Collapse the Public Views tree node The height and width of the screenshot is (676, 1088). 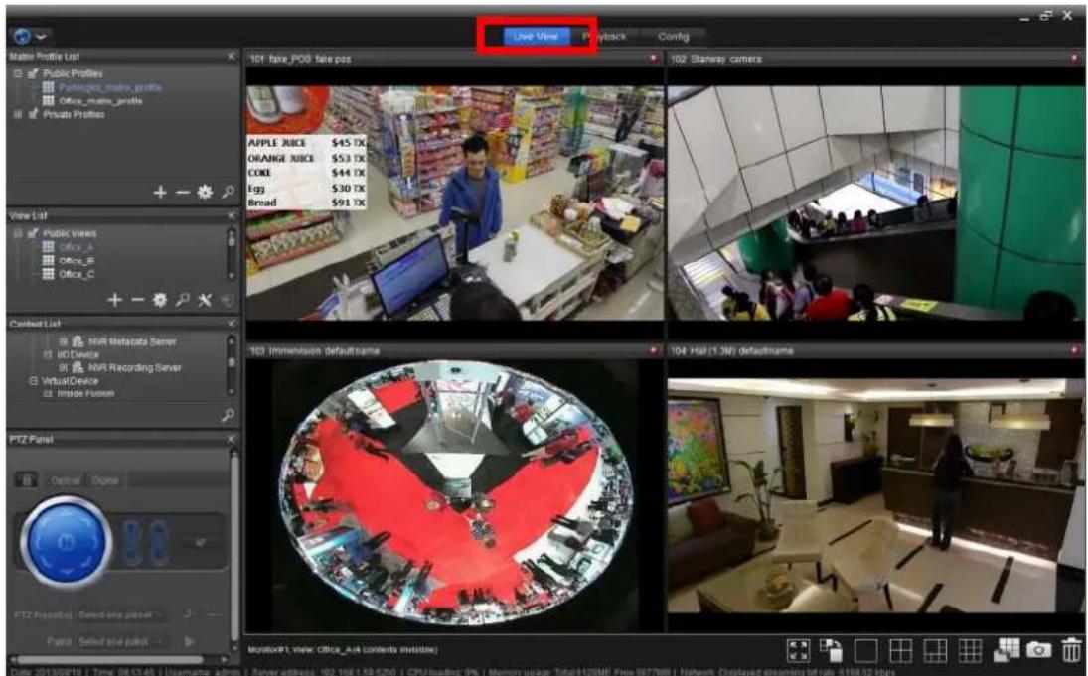pyautogui.click(x=18, y=233)
